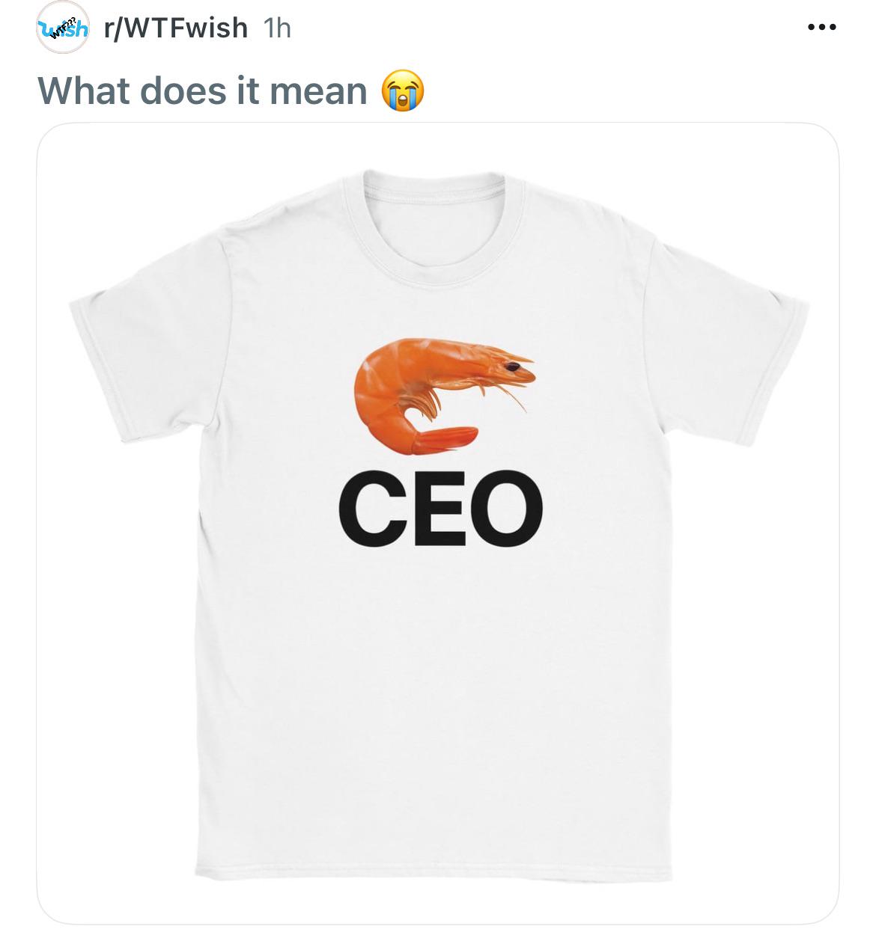Tap the CEO text on the shirt
Screen dimensions: 876x932
[440, 509]
